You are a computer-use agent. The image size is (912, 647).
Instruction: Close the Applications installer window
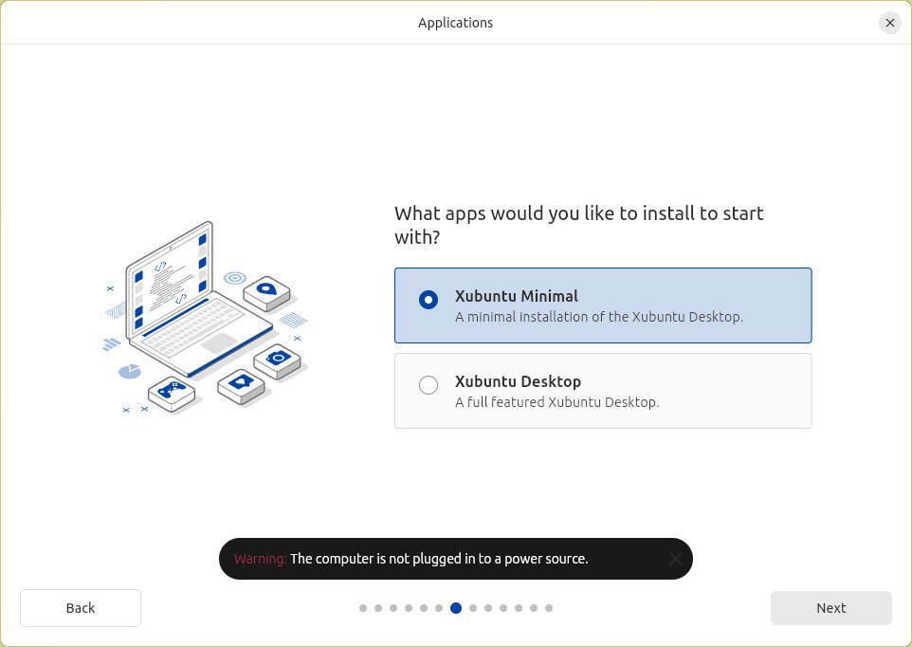coord(889,23)
